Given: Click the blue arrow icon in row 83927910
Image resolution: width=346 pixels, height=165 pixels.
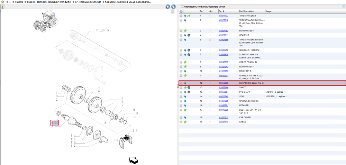Looking at the screenshot, I should (185, 20).
